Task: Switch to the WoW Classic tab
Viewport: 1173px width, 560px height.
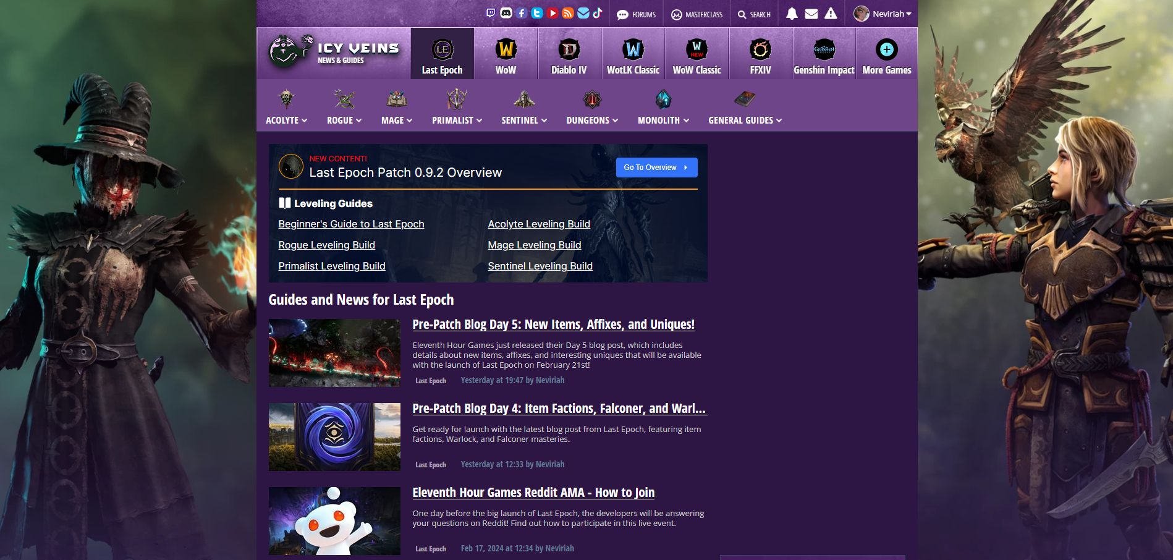Action: (697, 53)
